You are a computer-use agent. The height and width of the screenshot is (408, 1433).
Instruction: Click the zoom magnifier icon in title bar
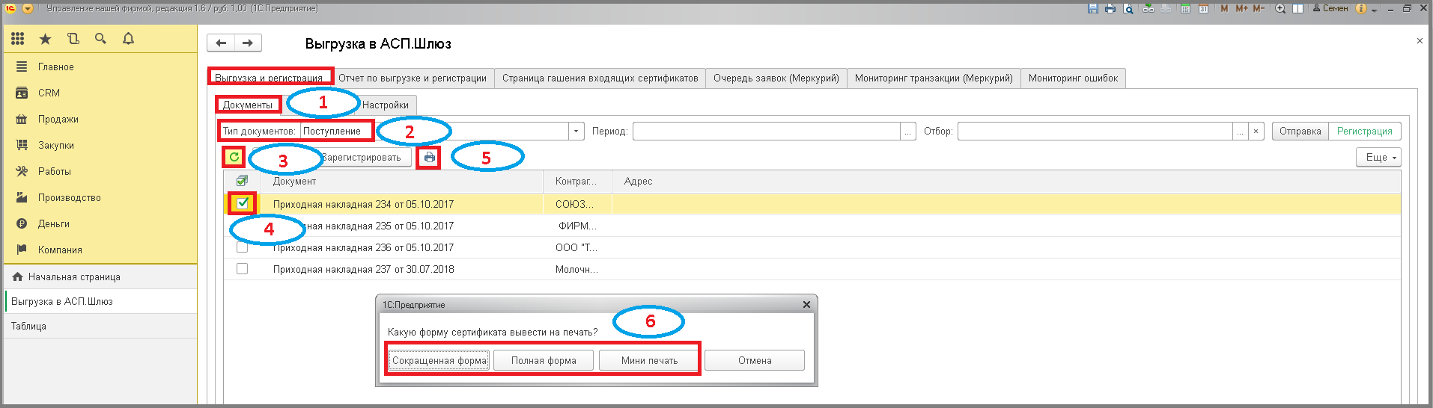coord(1280,8)
